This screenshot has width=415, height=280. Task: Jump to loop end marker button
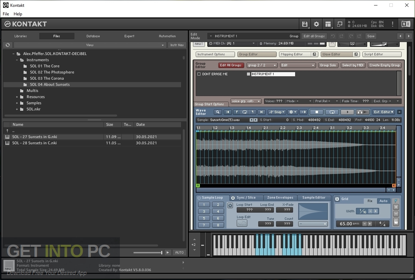(x=253, y=112)
